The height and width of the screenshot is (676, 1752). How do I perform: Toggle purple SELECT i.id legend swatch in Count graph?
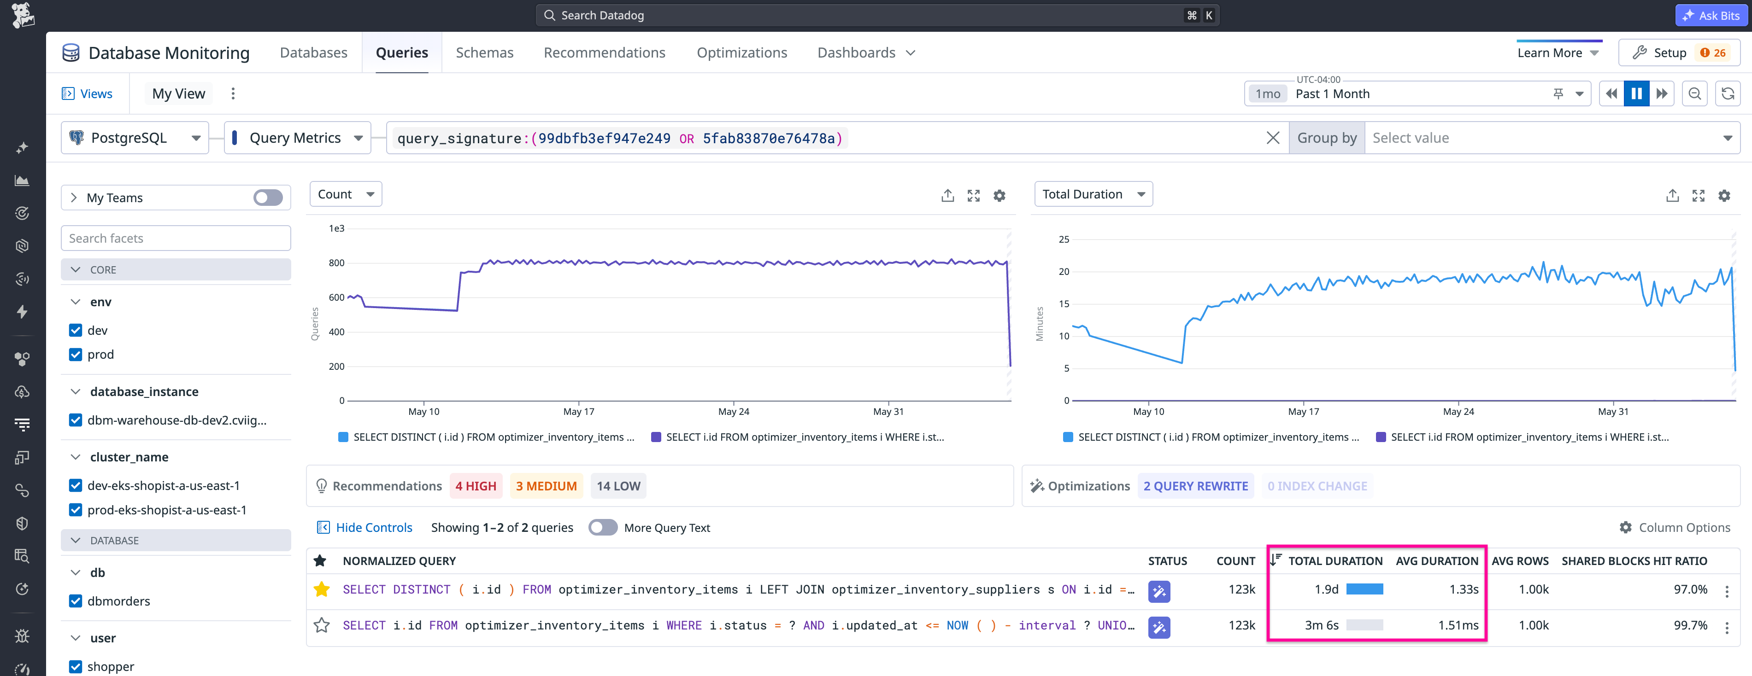coord(656,437)
